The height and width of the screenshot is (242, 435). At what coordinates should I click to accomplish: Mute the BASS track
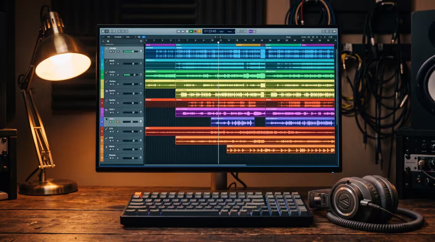tap(111, 64)
